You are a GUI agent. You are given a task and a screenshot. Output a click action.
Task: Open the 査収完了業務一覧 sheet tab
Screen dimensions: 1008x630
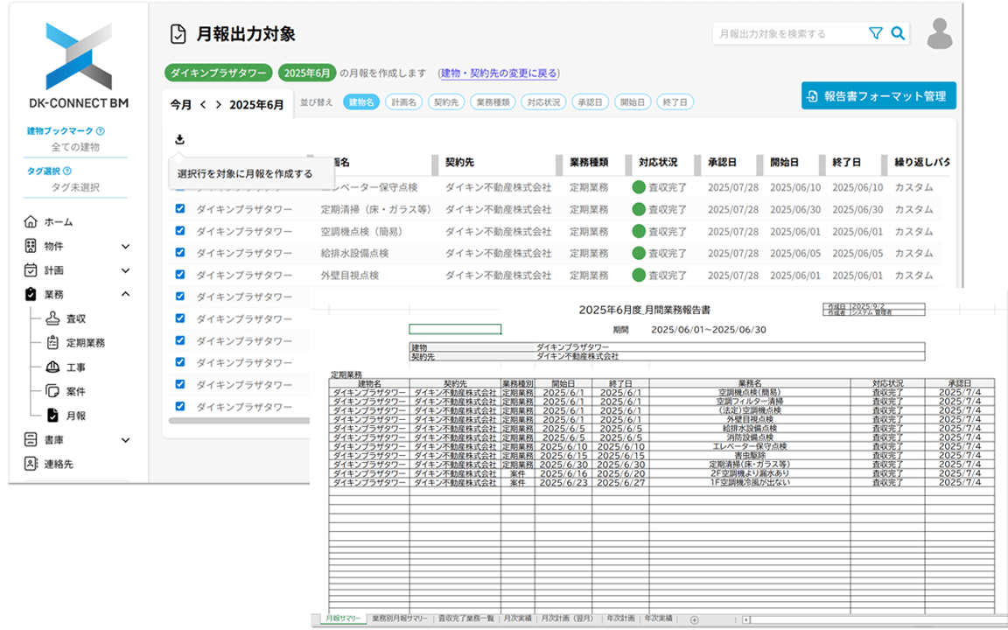[x=465, y=619]
